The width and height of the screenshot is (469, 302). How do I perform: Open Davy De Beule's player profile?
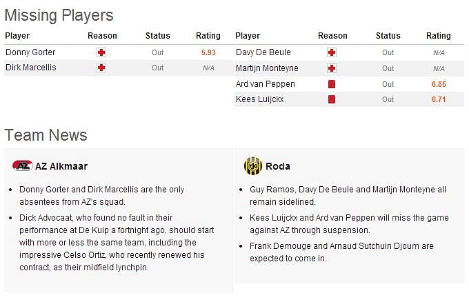click(x=263, y=52)
